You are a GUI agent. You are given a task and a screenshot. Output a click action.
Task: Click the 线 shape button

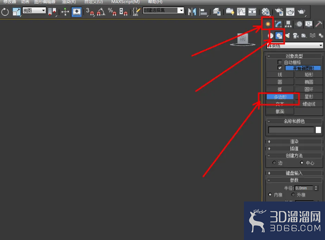[x=280, y=75]
